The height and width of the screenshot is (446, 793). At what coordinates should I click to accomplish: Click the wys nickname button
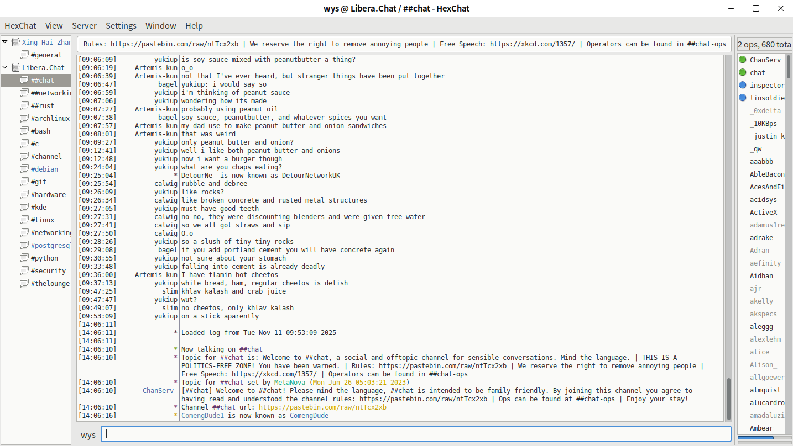point(88,434)
